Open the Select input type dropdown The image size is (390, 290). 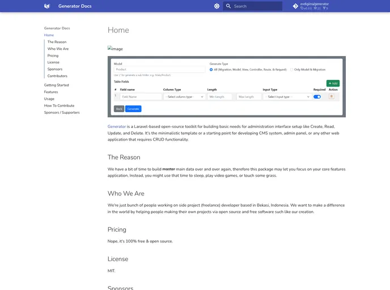point(287,97)
